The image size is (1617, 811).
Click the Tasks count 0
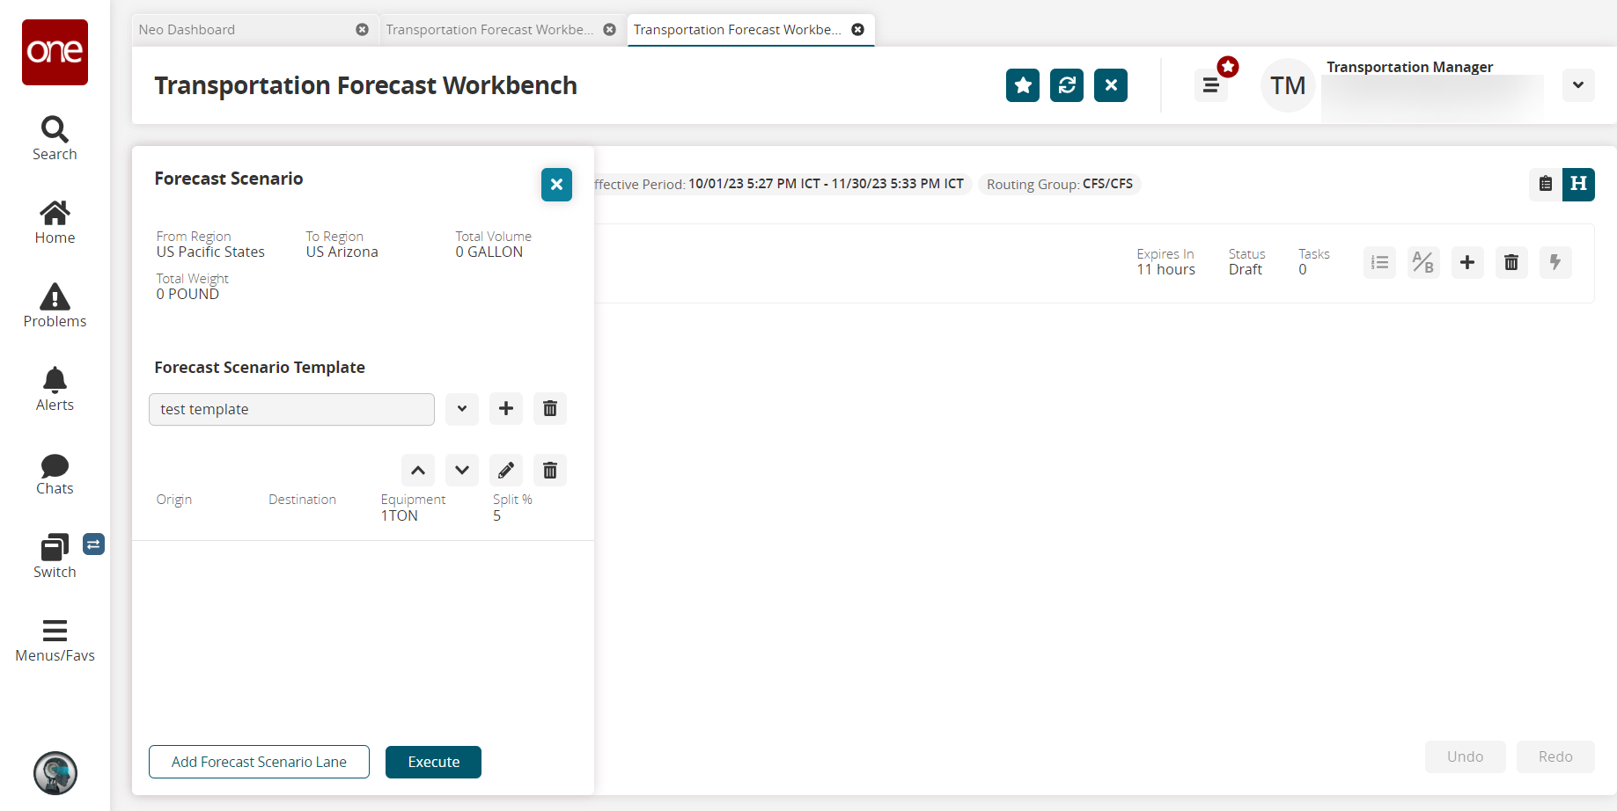(1303, 269)
